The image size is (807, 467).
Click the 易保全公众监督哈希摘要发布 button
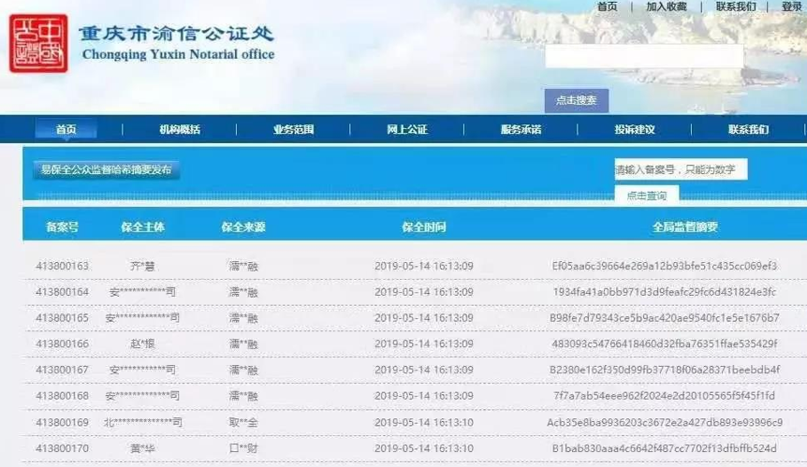[x=106, y=169]
